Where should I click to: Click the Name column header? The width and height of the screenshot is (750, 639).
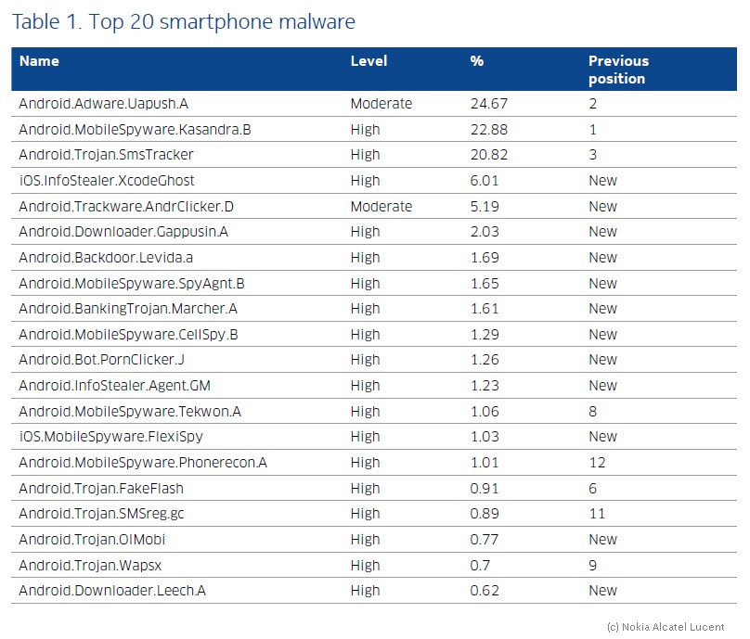pos(39,61)
